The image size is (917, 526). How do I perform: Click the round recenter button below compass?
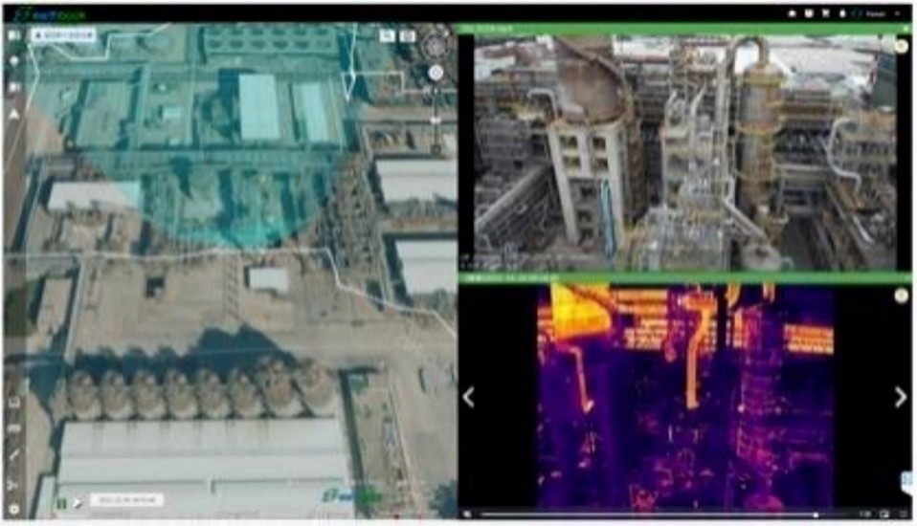tap(436, 73)
